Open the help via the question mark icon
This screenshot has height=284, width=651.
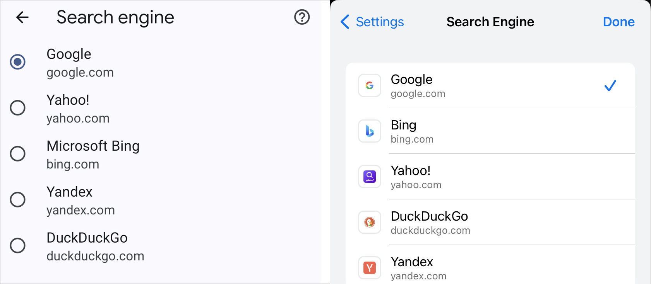coord(302,17)
